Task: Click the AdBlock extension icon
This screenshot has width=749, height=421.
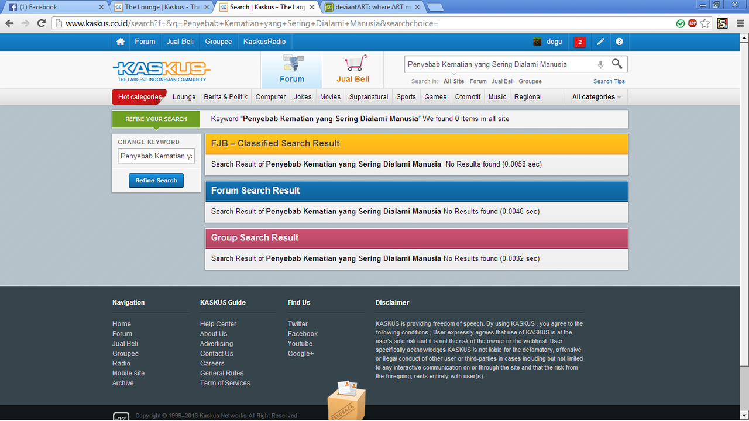Action: [692, 23]
